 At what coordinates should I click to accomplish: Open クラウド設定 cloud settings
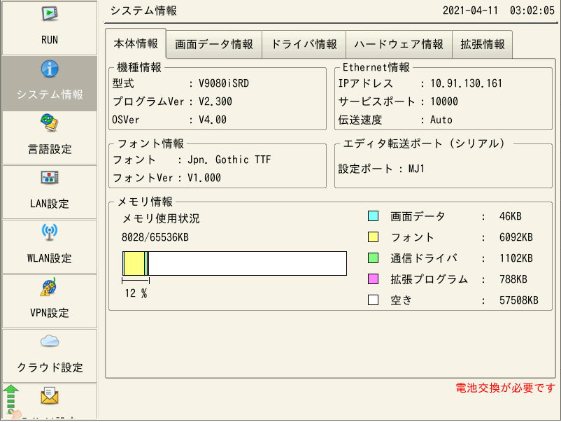point(49,356)
